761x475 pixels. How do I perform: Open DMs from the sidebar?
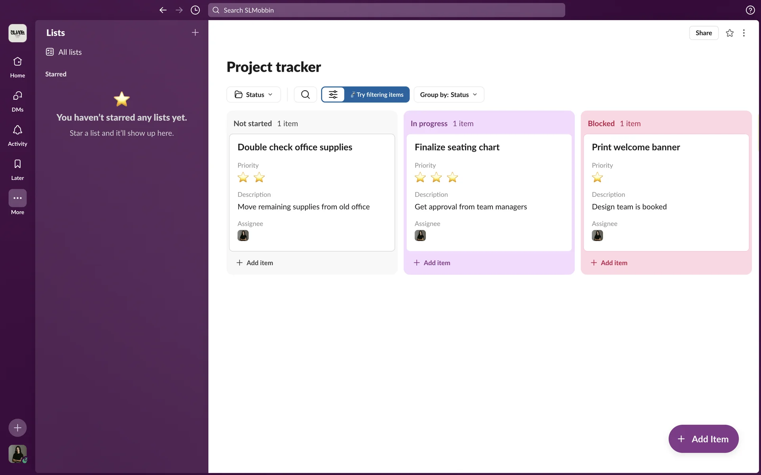click(17, 101)
